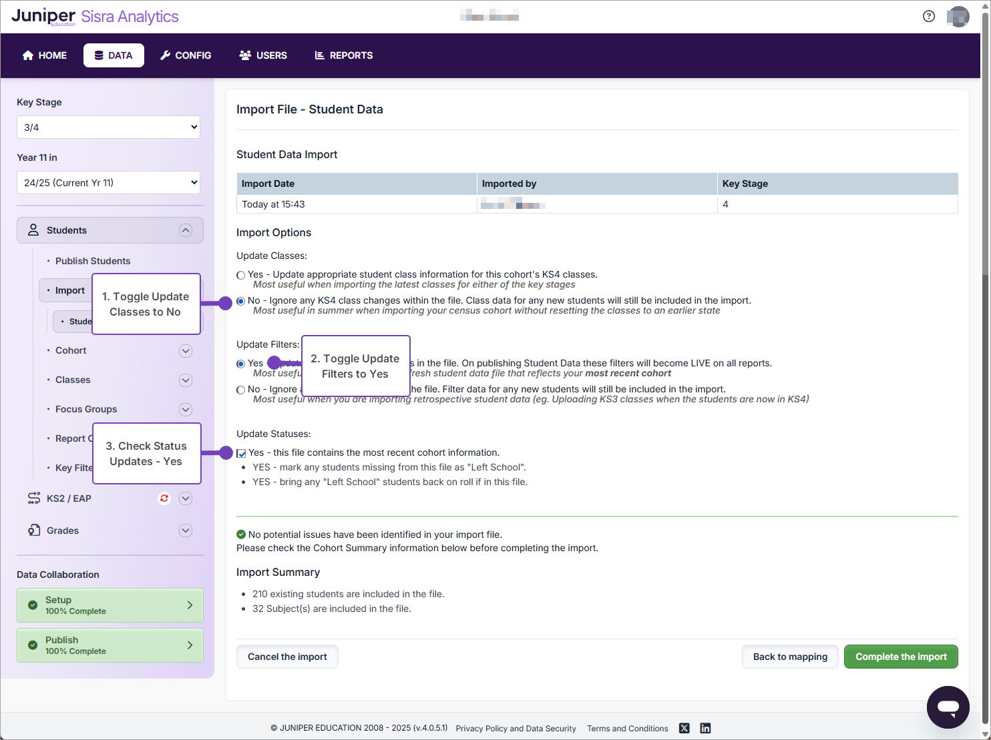Viewport: 991px width, 740px height.
Task: Open the LinkedIn footer icon
Action: tap(705, 728)
